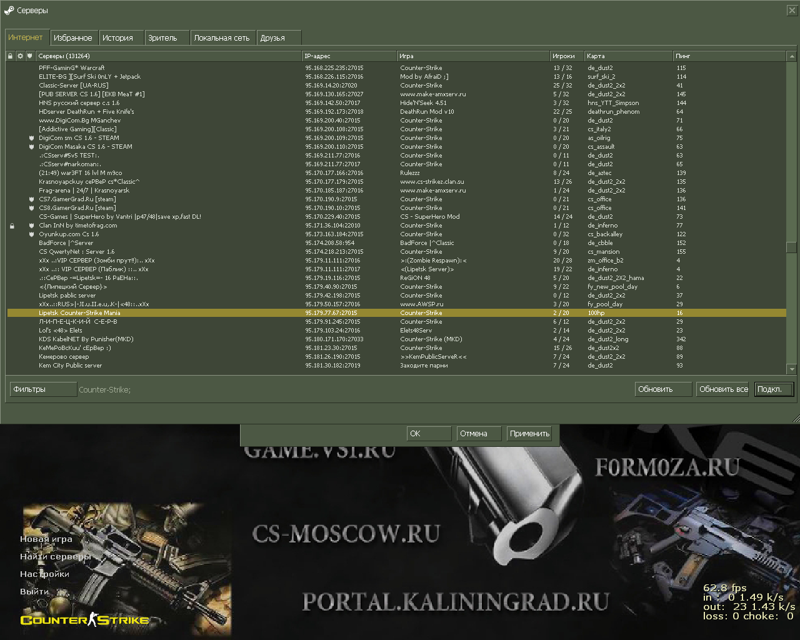The width and height of the screenshot is (800, 640).
Task: Open the Избранное tab
Action: (73, 37)
